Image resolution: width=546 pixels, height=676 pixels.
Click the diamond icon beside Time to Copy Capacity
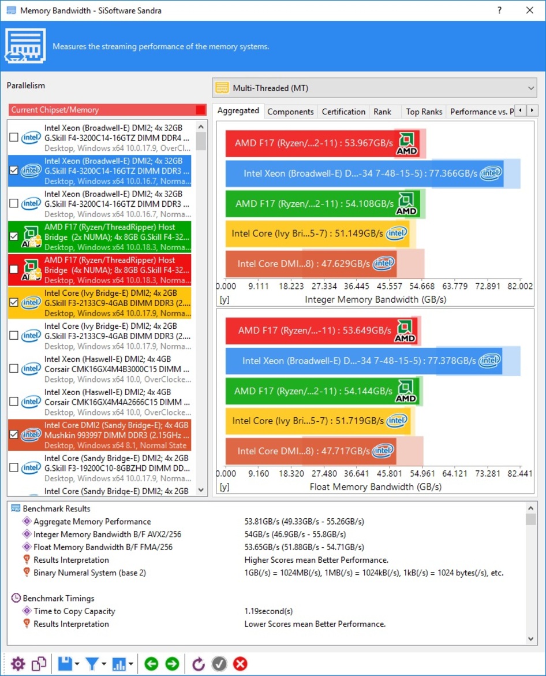click(27, 611)
